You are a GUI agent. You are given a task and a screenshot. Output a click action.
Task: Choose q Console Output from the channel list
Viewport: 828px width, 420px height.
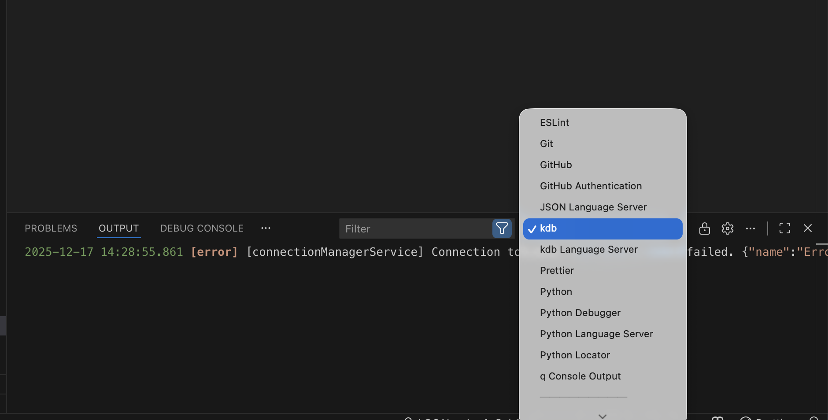[x=580, y=376]
